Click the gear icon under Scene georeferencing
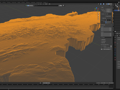 tap(111, 46)
